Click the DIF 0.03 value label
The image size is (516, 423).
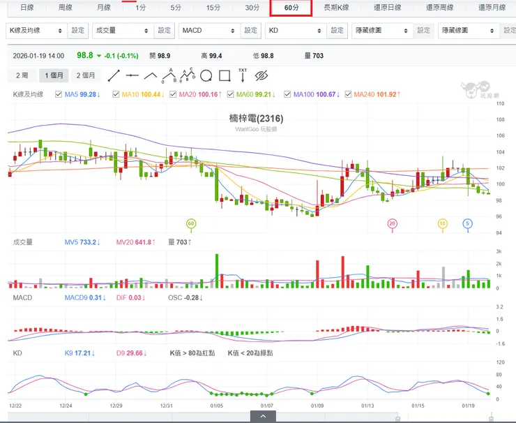pyautogui.click(x=130, y=298)
